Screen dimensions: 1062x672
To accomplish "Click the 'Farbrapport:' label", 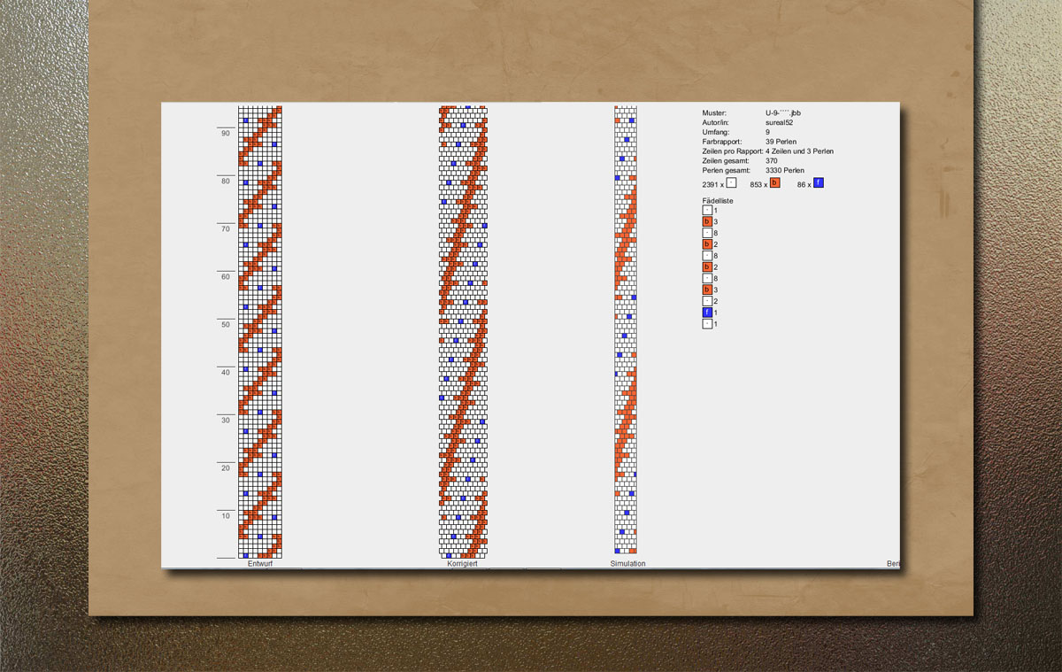I will click(722, 142).
